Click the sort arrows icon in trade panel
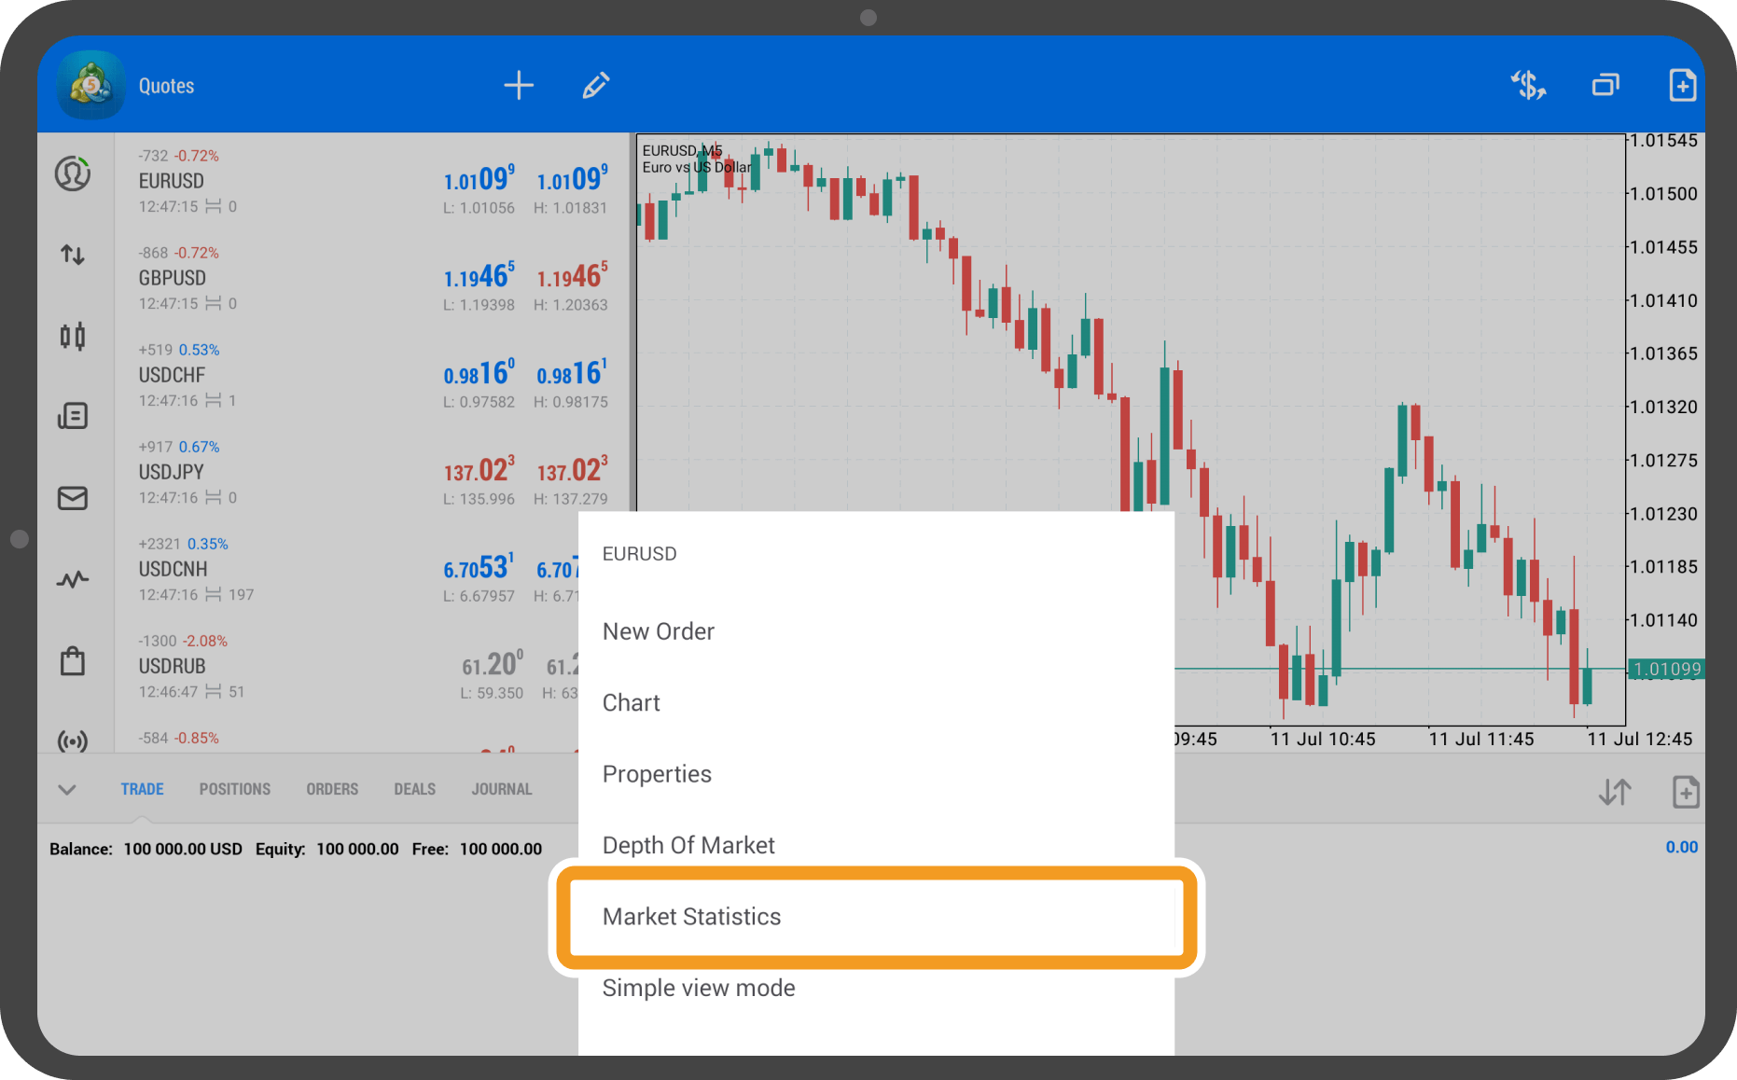The width and height of the screenshot is (1737, 1080). 1615,792
